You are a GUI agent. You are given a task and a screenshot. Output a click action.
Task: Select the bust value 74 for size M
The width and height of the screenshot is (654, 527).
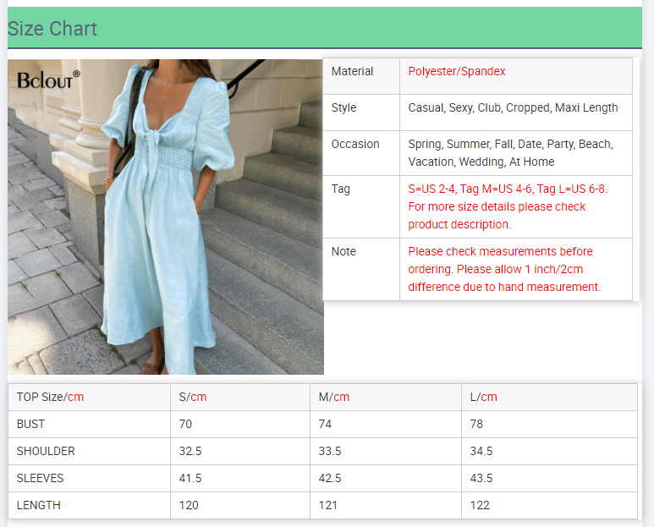click(325, 424)
